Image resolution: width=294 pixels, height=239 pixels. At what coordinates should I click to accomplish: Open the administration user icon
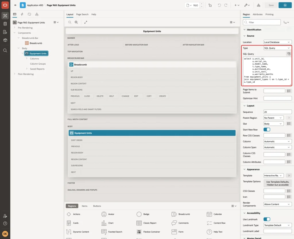(5, 216)
